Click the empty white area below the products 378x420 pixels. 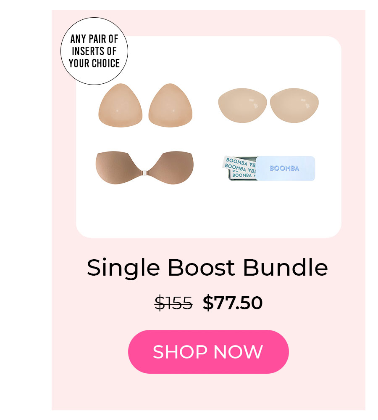[208, 212]
